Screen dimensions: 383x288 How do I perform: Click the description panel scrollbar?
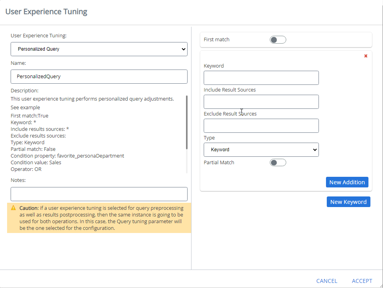point(187,122)
